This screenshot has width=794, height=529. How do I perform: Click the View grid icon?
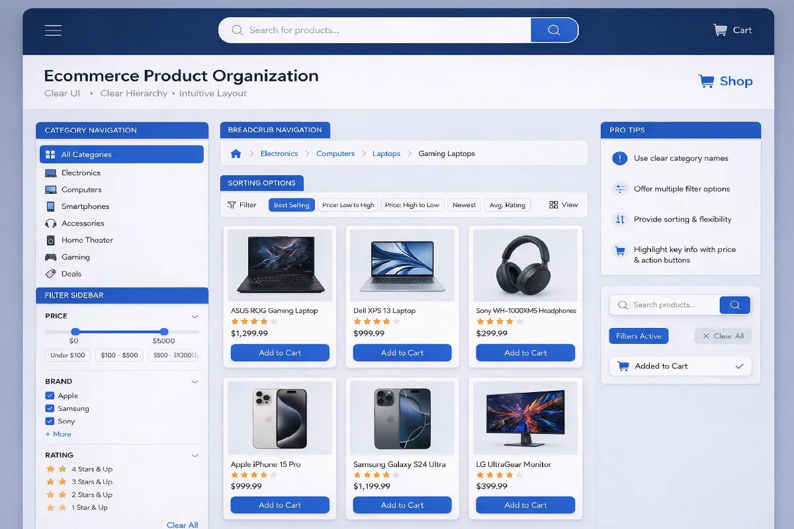(x=554, y=205)
